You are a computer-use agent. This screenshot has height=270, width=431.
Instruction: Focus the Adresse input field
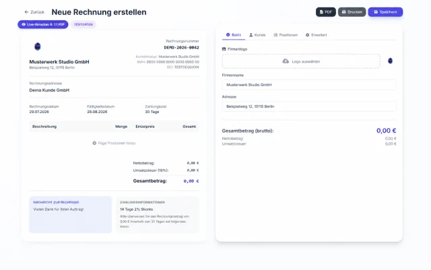(x=309, y=106)
